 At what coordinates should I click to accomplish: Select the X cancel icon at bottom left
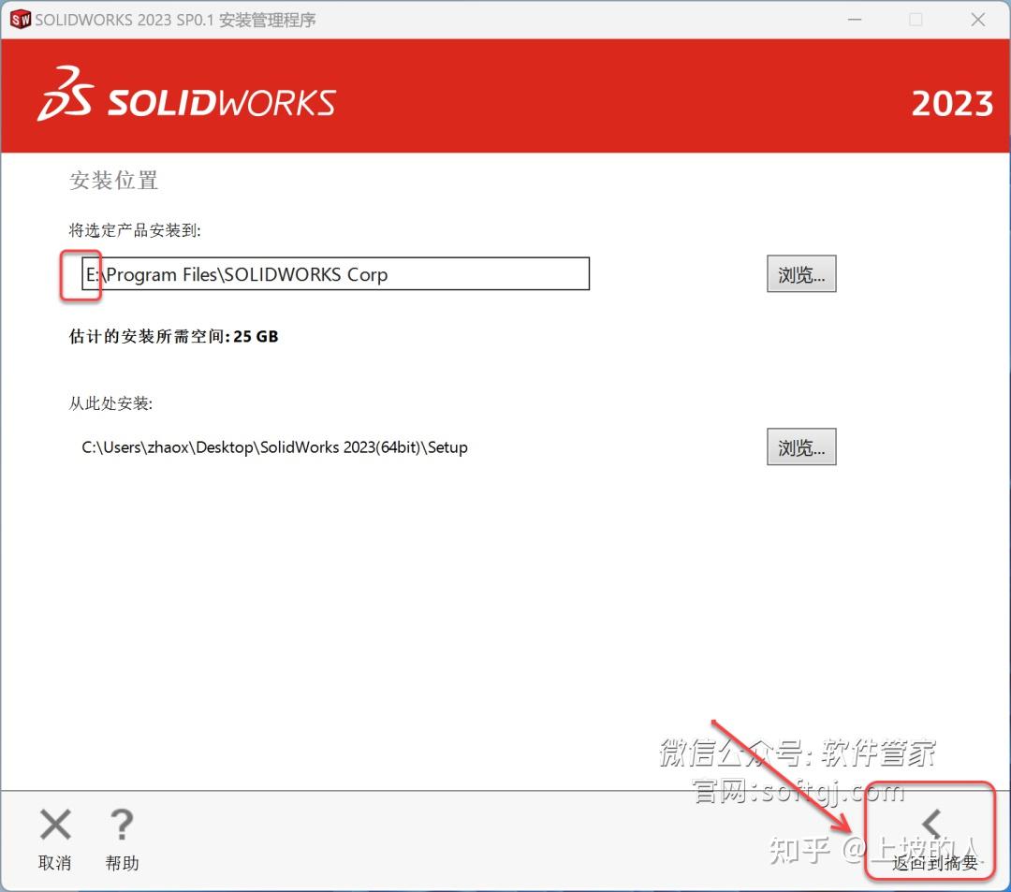point(54,825)
